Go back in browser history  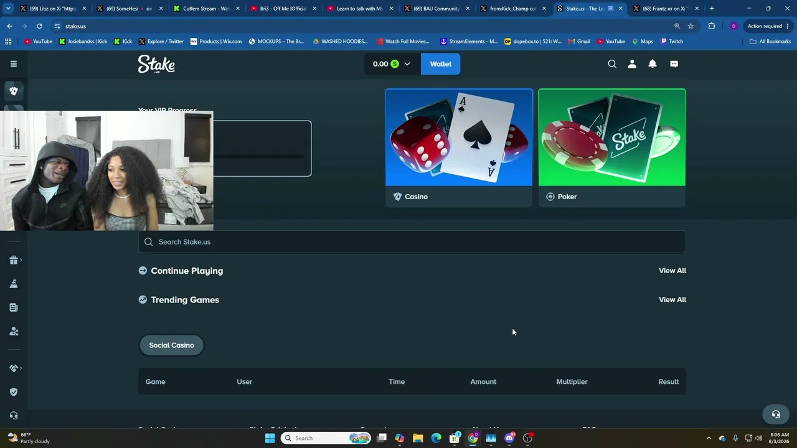point(9,26)
